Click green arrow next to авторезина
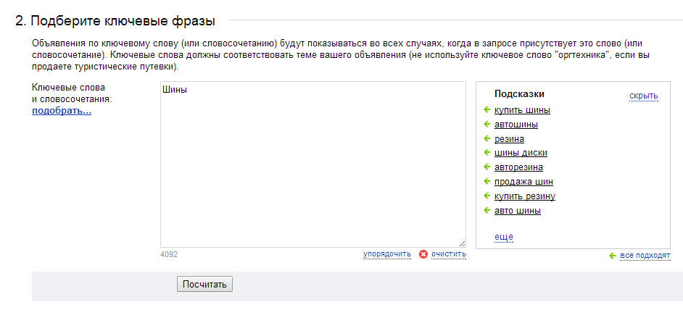 tap(487, 167)
